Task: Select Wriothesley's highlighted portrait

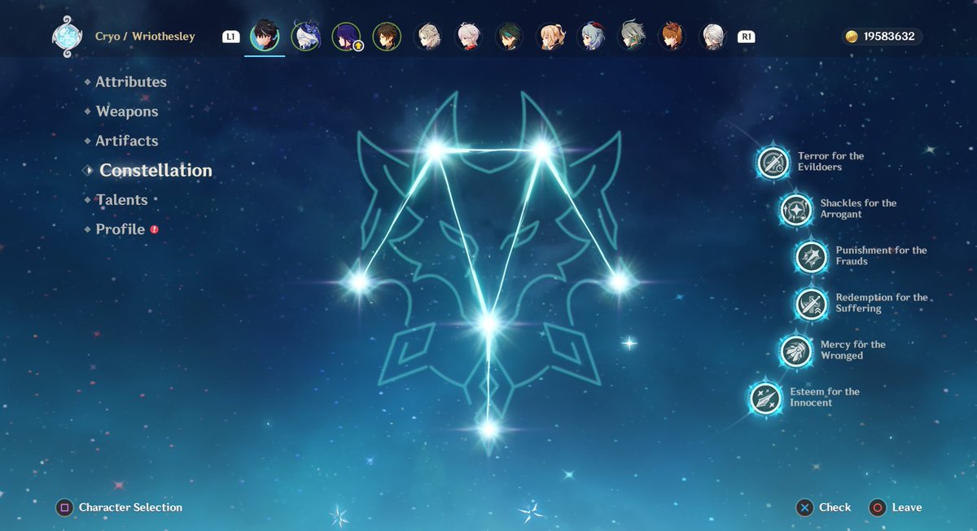Action: [265, 37]
